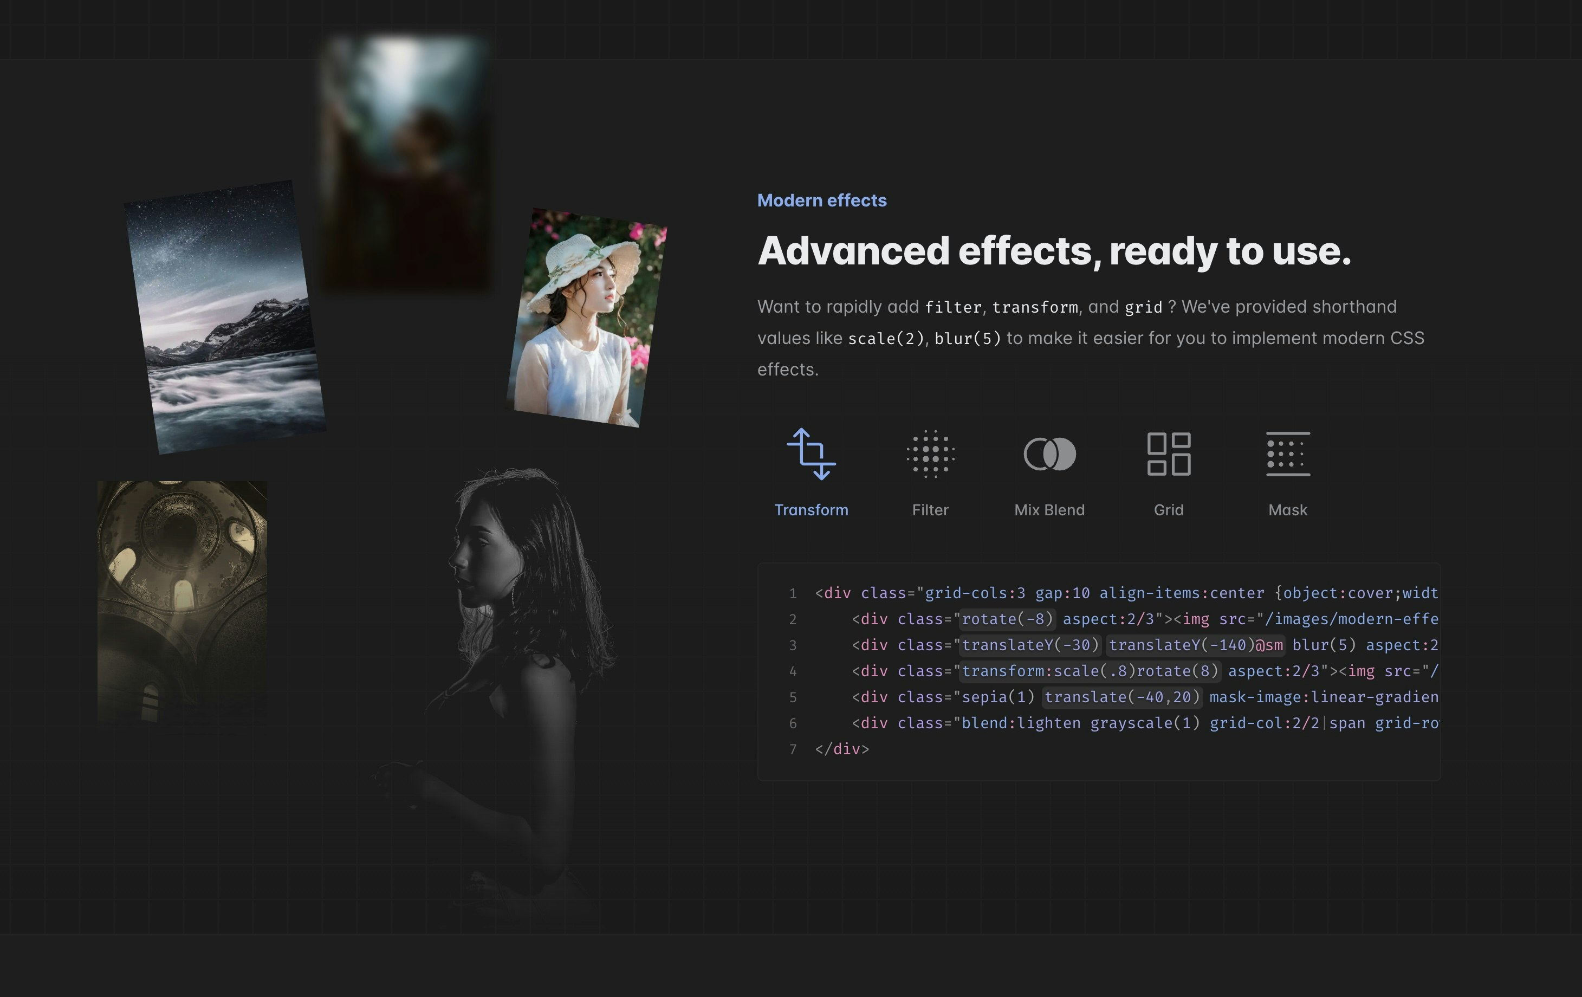Click blur(5) in code line 3
This screenshot has height=997, width=1582.
coord(1325,645)
